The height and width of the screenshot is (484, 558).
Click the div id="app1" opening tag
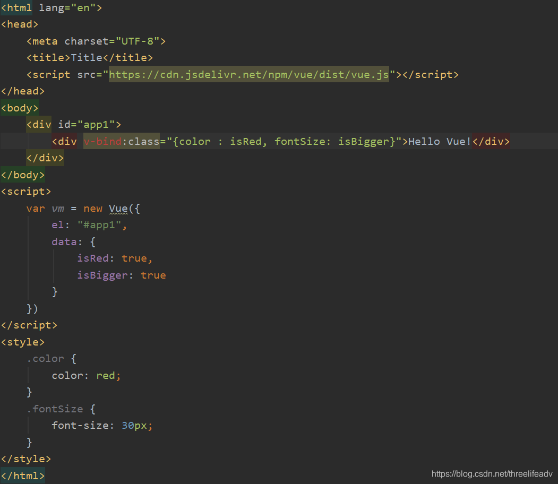[x=74, y=125]
